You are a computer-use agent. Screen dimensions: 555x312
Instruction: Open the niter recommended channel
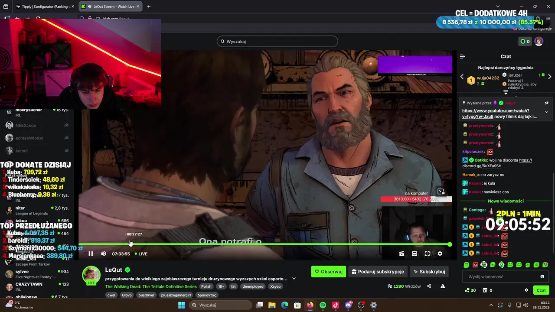click(37, 211)
